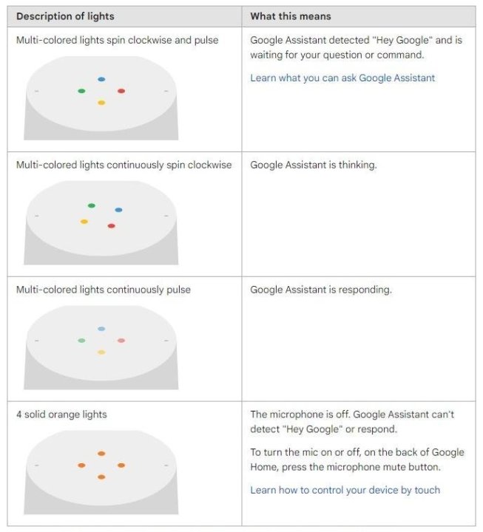Click the yellow light on the first speaker
This screenshot has height=532, width=483.
click(101, 103)
